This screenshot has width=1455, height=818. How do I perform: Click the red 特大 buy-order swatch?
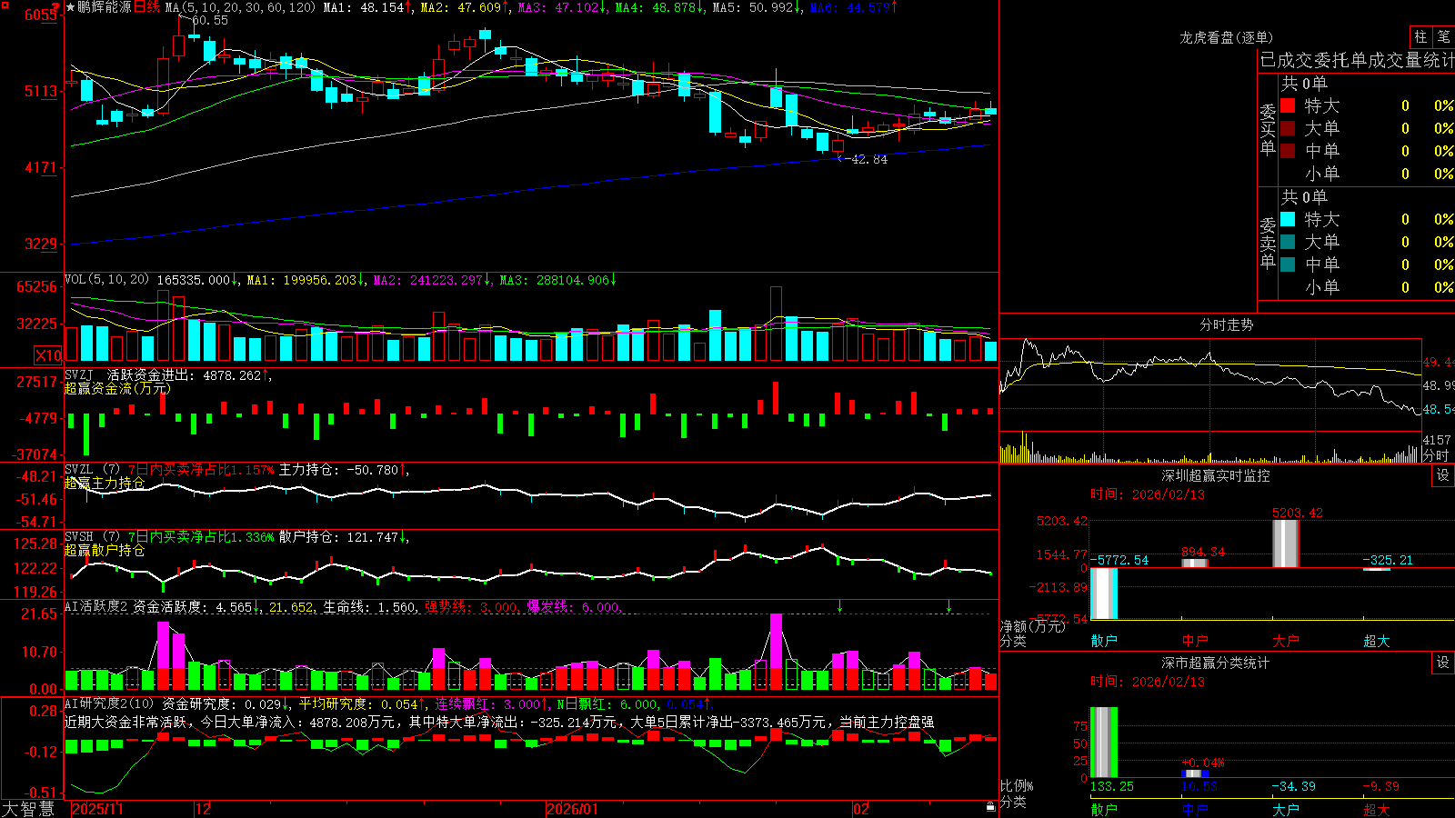pyautogui.click(x=1288, y=105)
